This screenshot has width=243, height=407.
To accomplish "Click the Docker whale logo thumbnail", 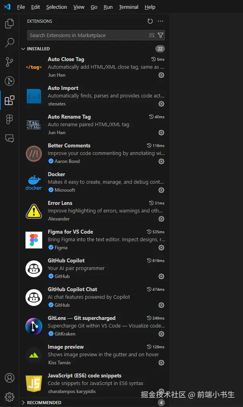I will pos(33,183).
